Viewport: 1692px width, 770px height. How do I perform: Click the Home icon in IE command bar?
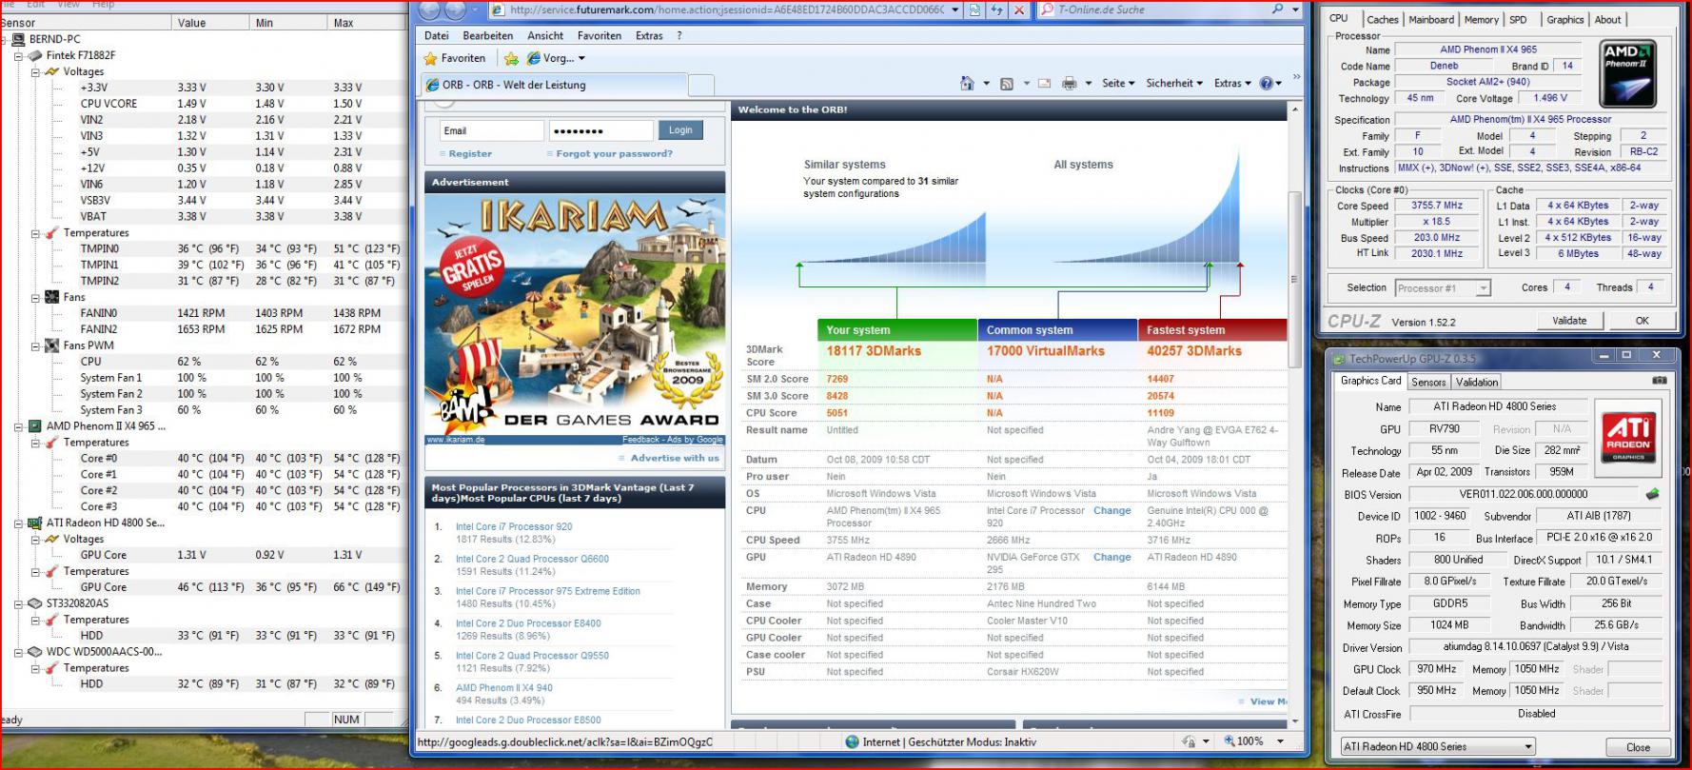tap(967, 83)
